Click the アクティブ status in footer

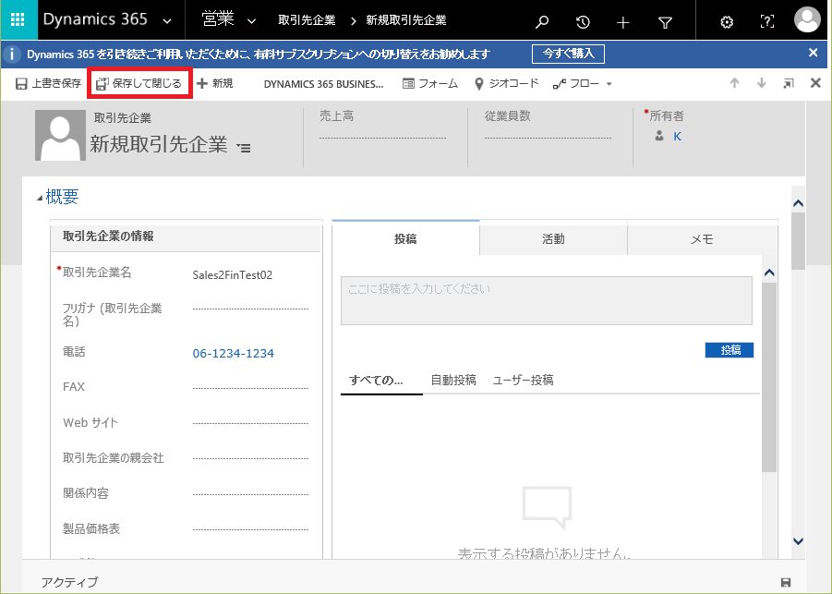tap(69, 582)
